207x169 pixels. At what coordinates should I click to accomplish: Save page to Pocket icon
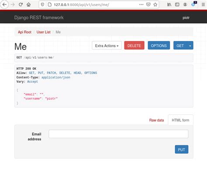148,4
